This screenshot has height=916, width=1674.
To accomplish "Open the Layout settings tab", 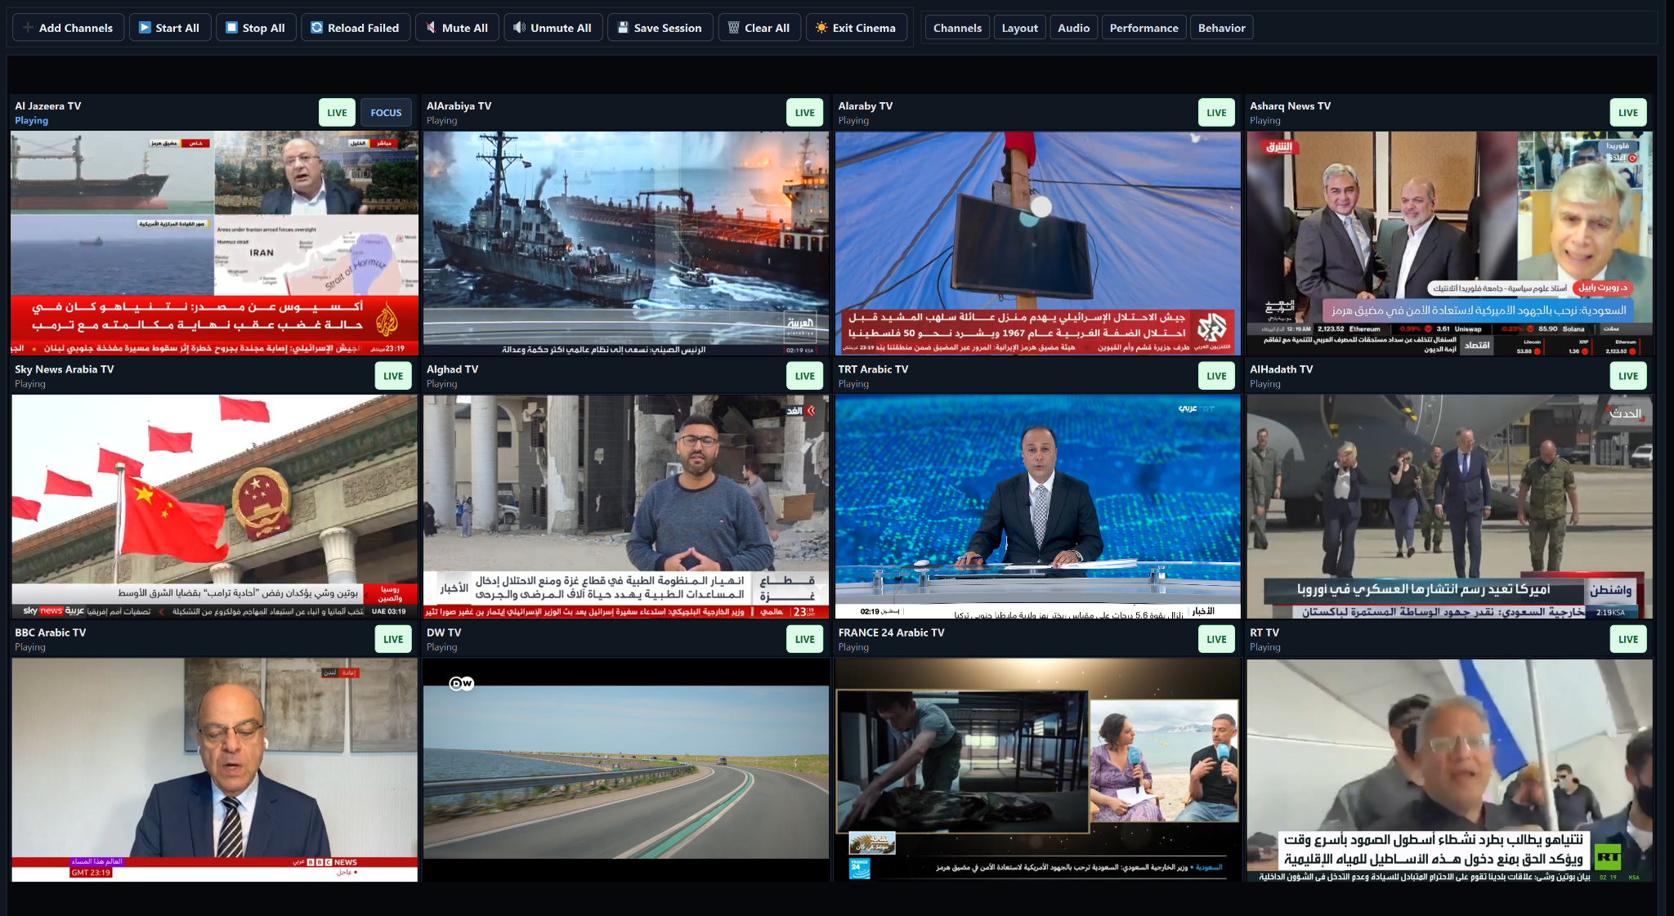I will (x=1019, y=28).
